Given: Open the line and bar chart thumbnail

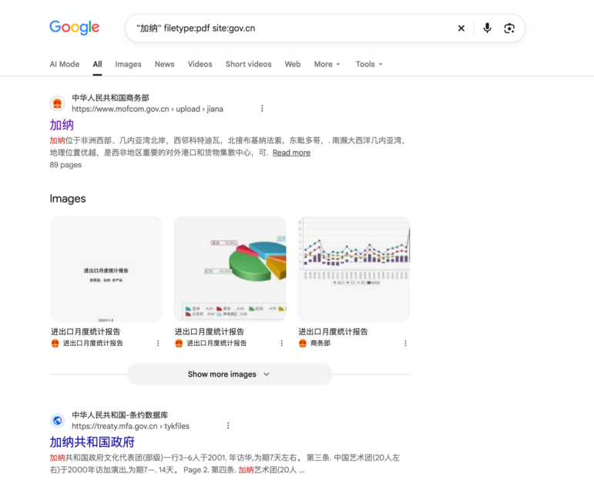Looking at the screenshot, I should coord(354,269).
